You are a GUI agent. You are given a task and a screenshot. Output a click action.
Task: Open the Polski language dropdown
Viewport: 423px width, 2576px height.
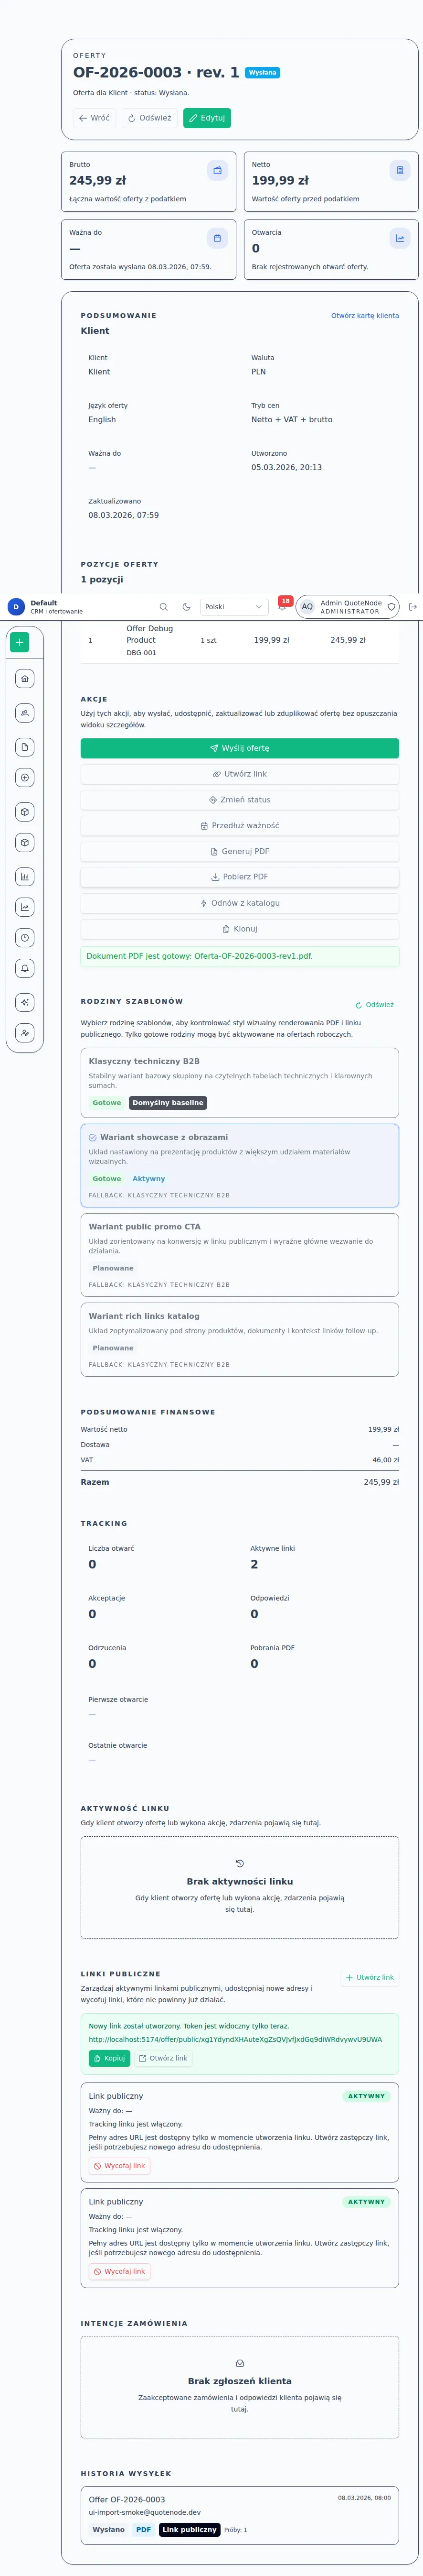click(x=233, y=607)
